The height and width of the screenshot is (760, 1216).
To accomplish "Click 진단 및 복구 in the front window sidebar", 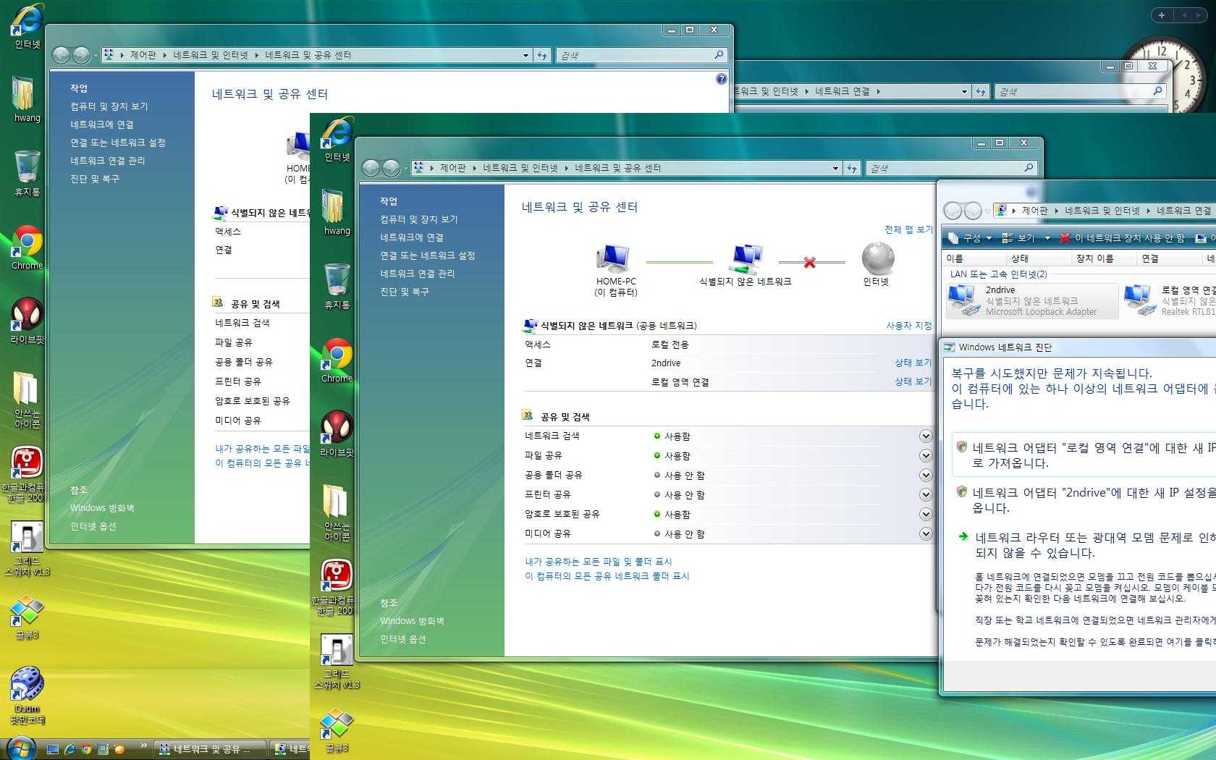I will click(405, 292).
